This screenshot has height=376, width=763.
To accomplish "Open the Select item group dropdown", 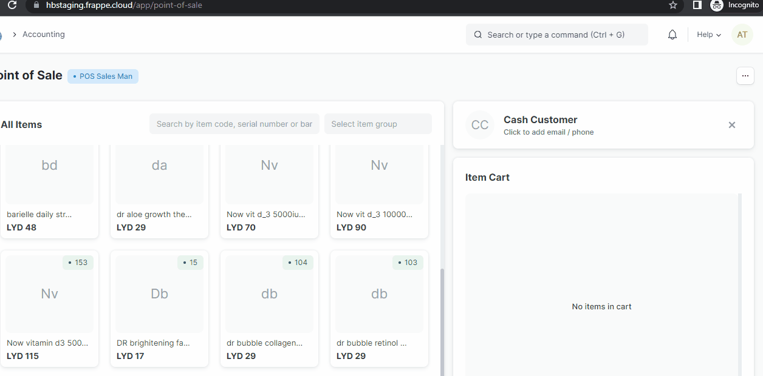I will (x=378, y=124).
